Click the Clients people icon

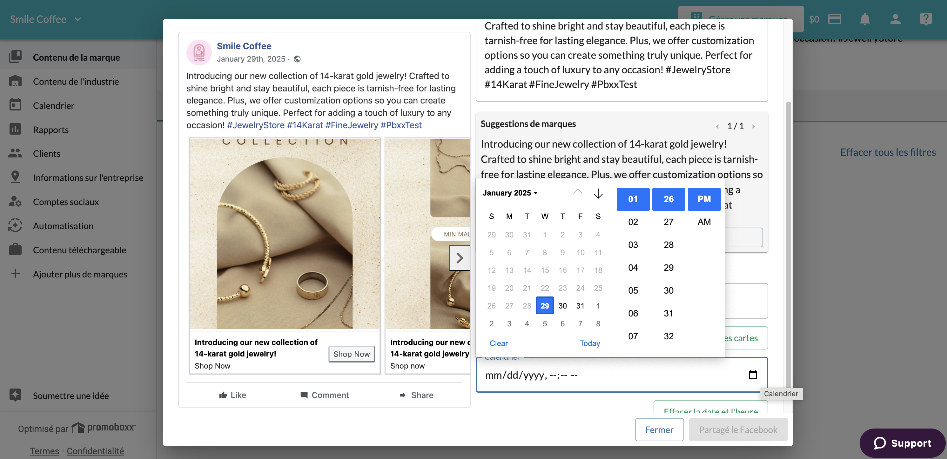15,153
